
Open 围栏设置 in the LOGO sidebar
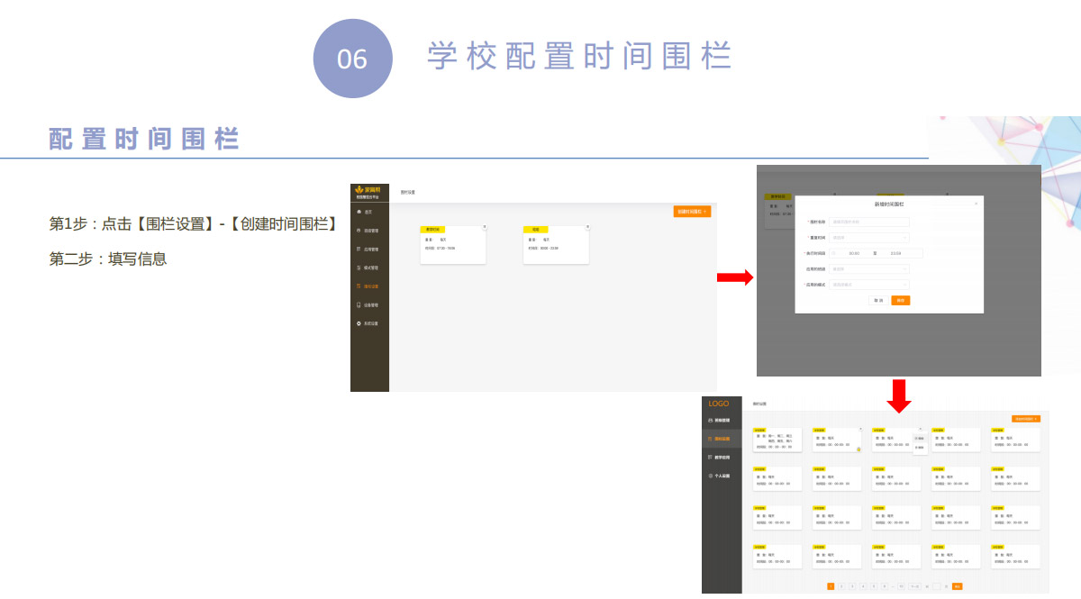(x=722, y=439)
